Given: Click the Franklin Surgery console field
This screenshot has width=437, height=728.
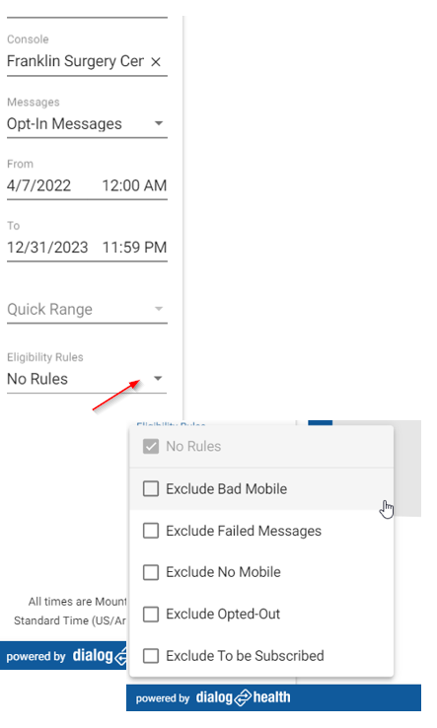Looking at the screenshot, I should click(76, 62).
